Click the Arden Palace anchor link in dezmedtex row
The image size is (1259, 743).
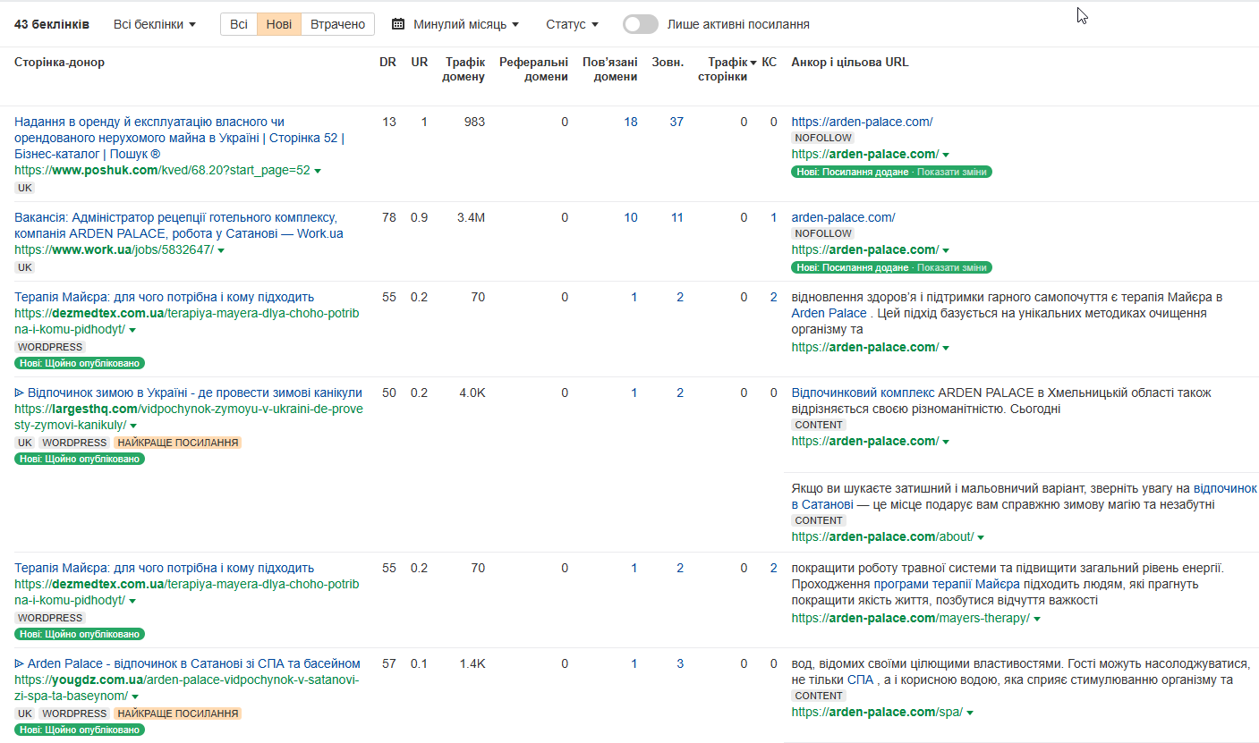[x=829, y=314]
